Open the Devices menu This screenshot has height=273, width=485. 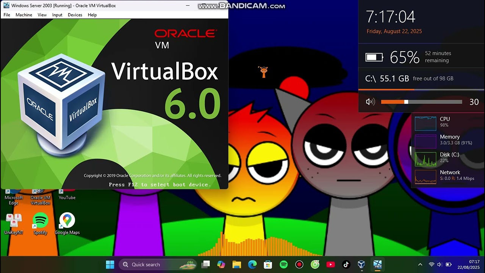point(75,15)
